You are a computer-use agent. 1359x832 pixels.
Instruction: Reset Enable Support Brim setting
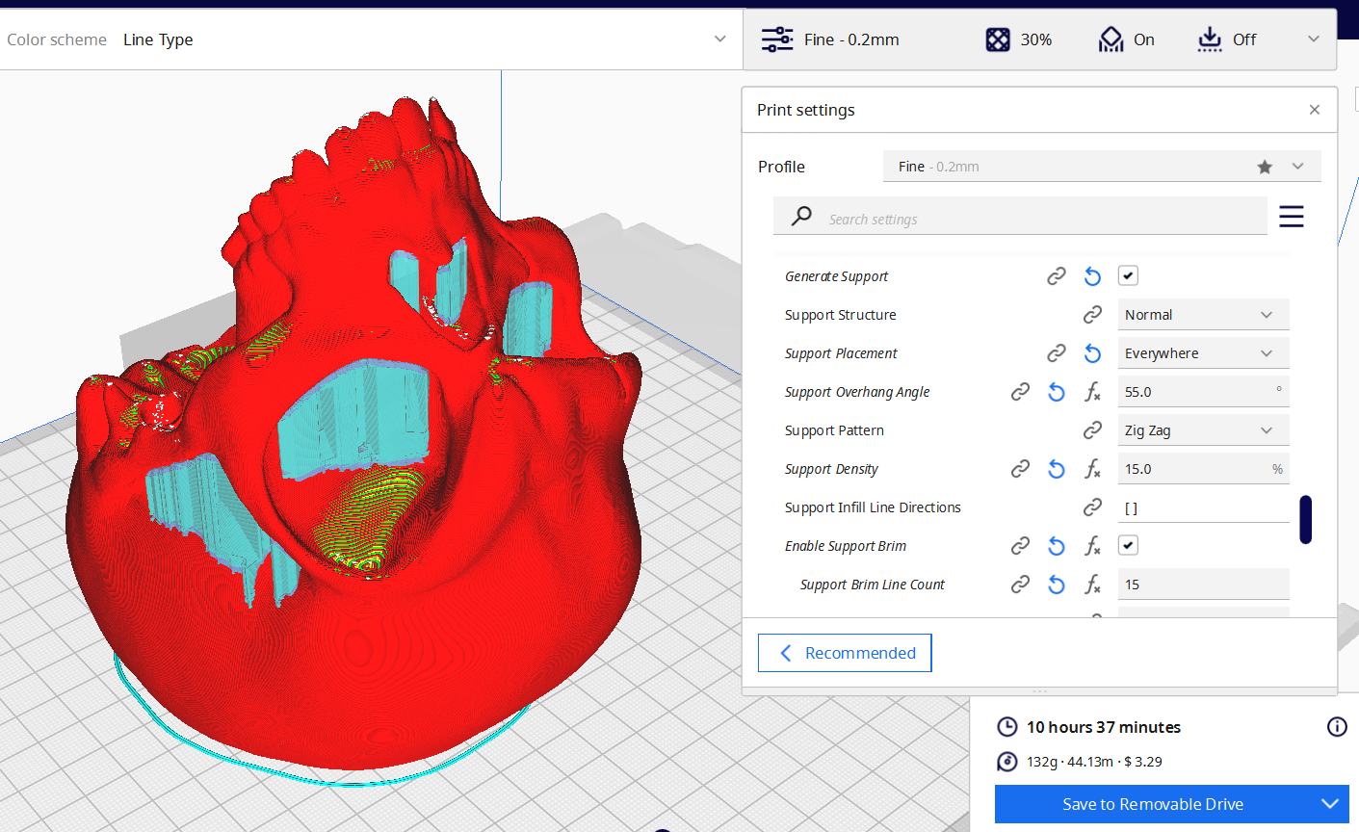pyautogui.click(x=1057, y=546)
